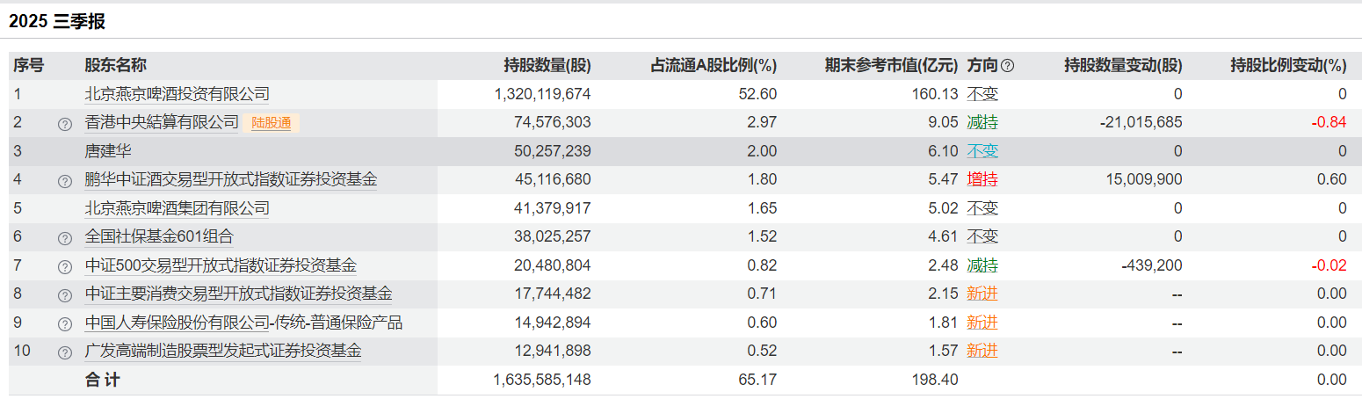
Task: Click 新进 for 广发高端制造 fund row
Action: [982, 352]
